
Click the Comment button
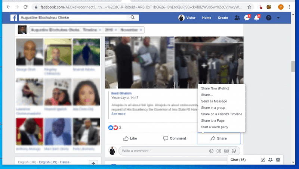click(x=175, y=138)
